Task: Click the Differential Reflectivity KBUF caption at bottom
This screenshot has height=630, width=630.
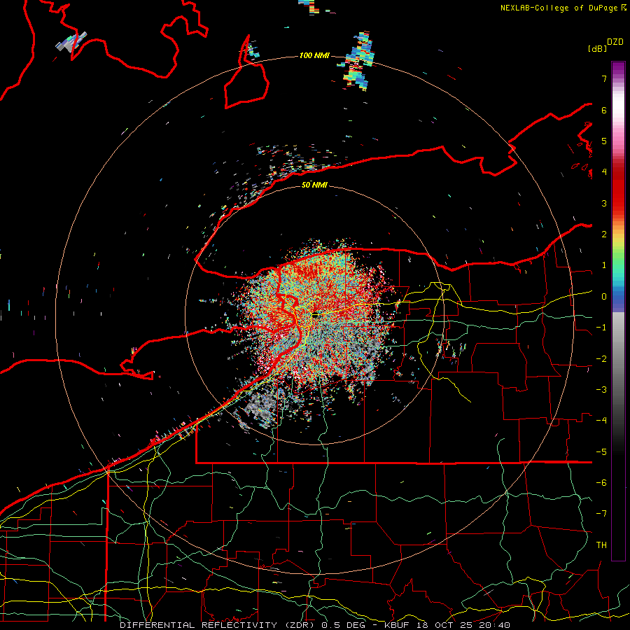Action: (x=315, y=625)
